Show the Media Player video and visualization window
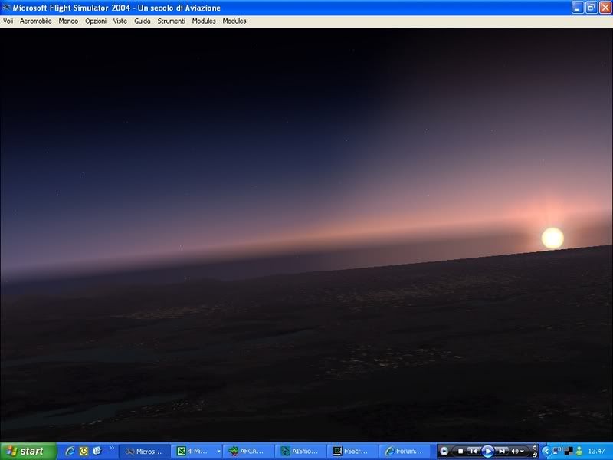This screenshot has width=613, height=460. pyautogui.click(x=535, y=448)
